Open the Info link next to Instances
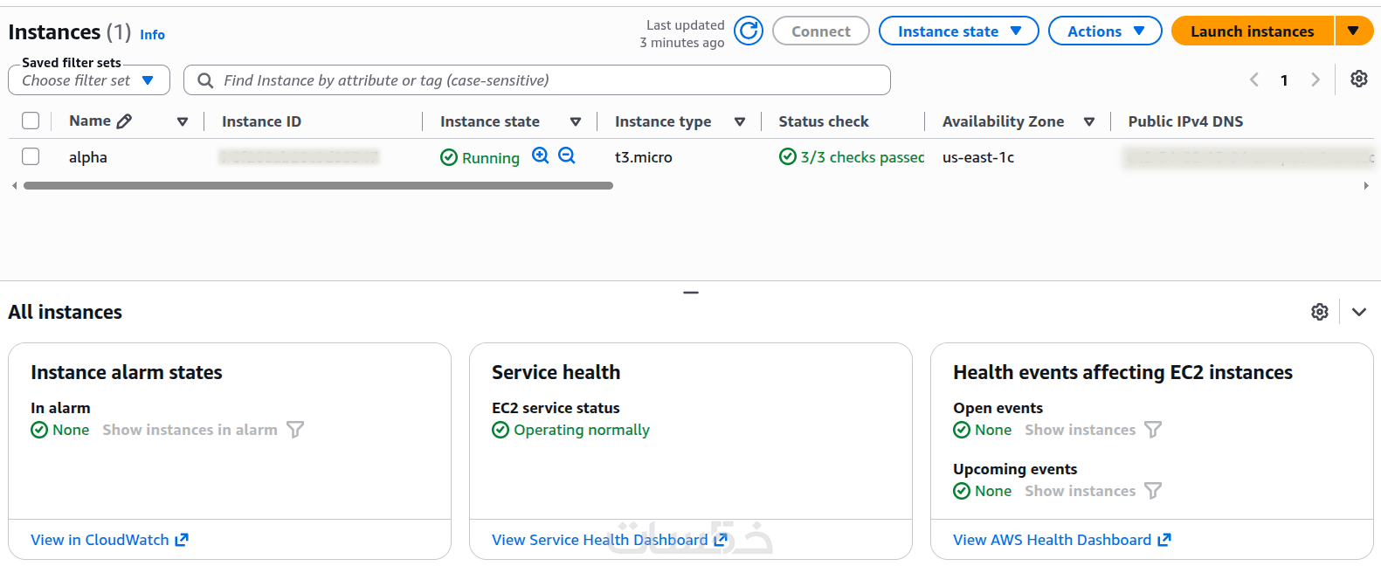1381x566 pixels. pos(152,35)
